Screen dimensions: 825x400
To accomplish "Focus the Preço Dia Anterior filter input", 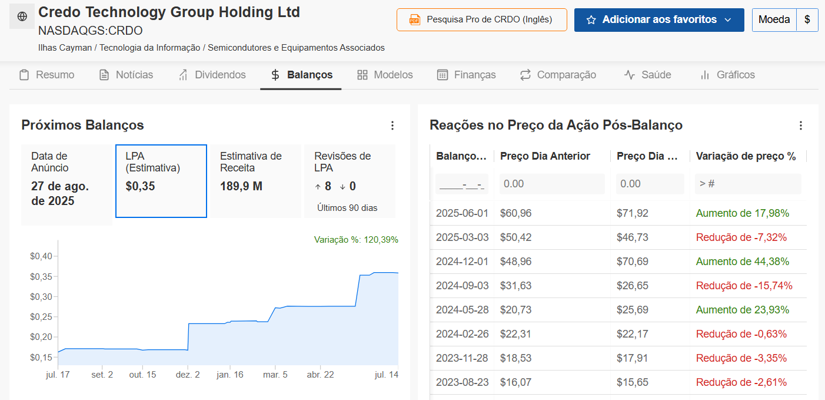I will pos(552,184).
